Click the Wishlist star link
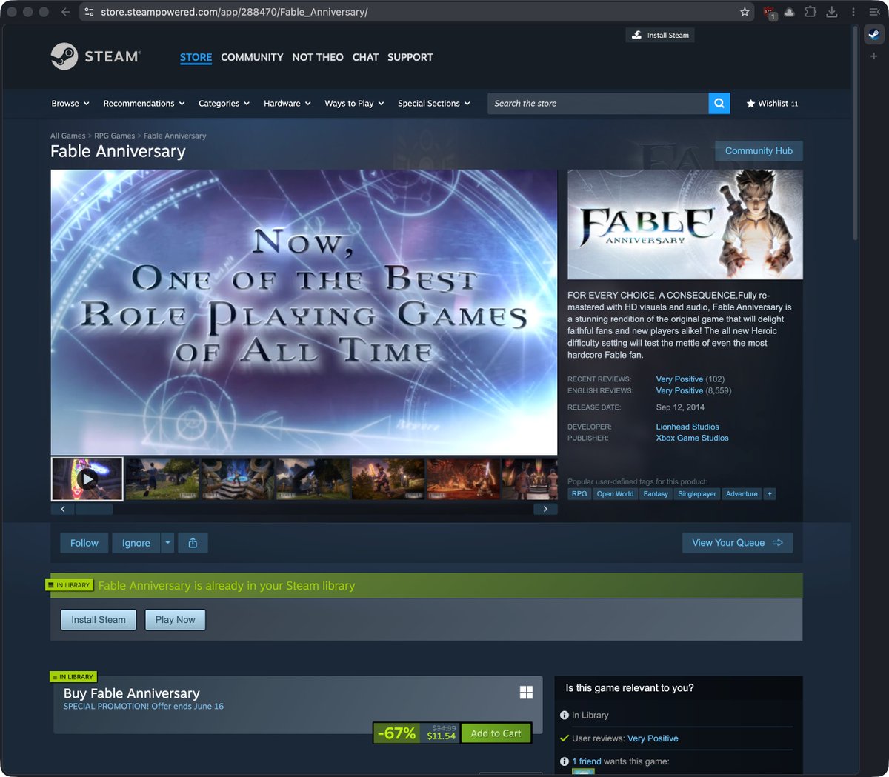 pos(772,104)
